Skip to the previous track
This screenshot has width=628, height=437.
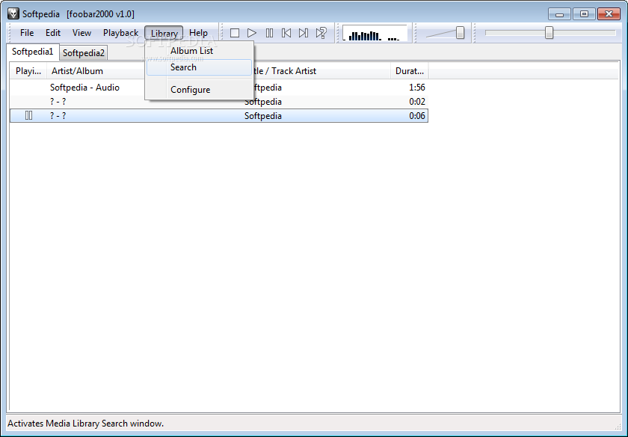click(x=286, y=33)
